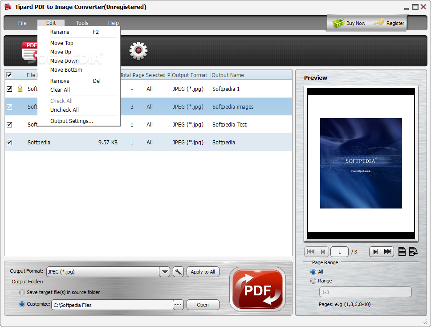Click the resize grip in window corner

[x=426, y=322]
